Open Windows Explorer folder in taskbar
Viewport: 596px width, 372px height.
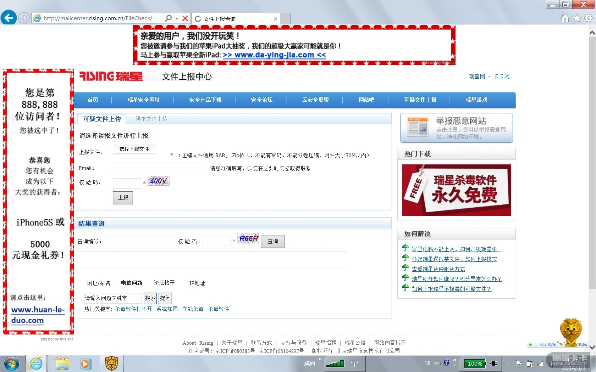pos(62,363)
